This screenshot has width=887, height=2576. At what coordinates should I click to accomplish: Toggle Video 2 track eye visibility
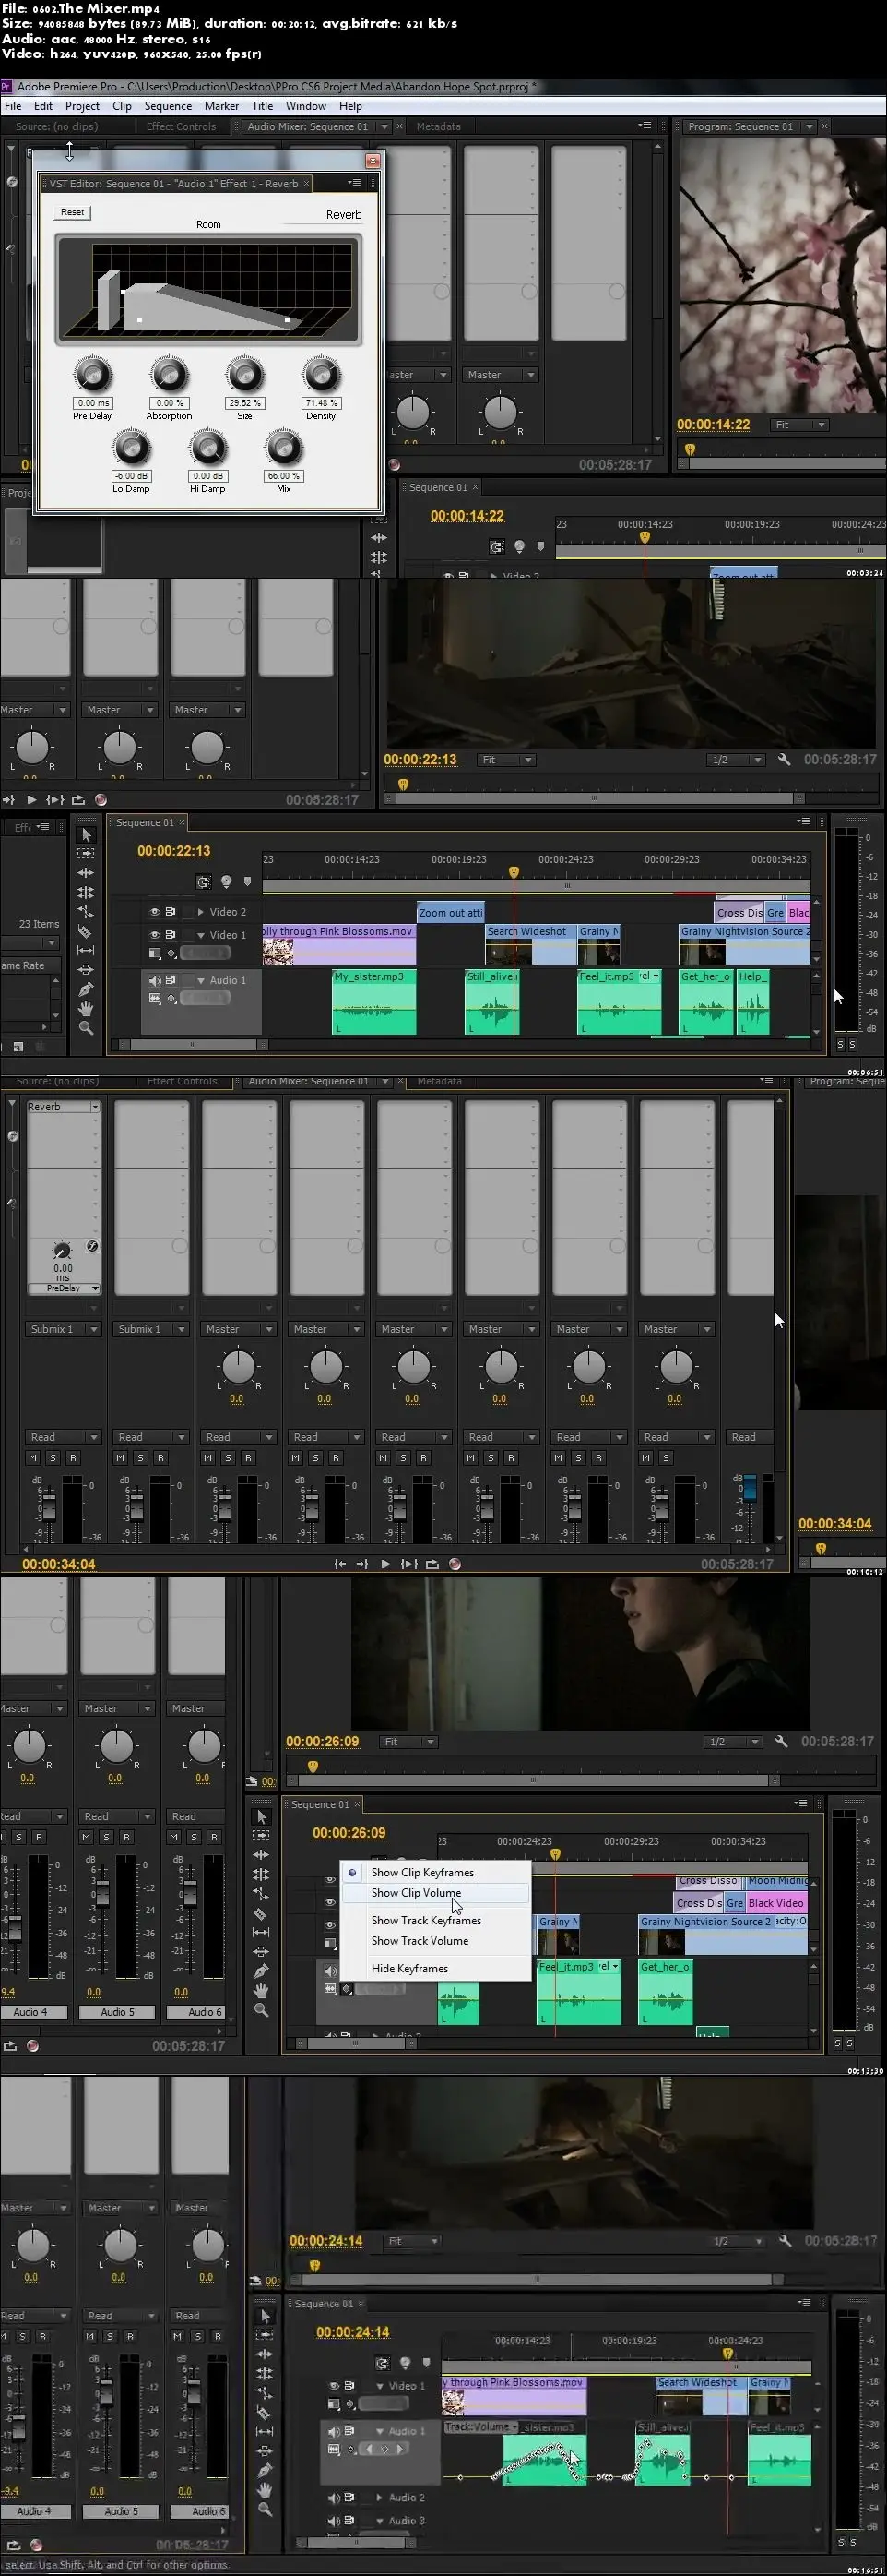[x=155, y=912]
